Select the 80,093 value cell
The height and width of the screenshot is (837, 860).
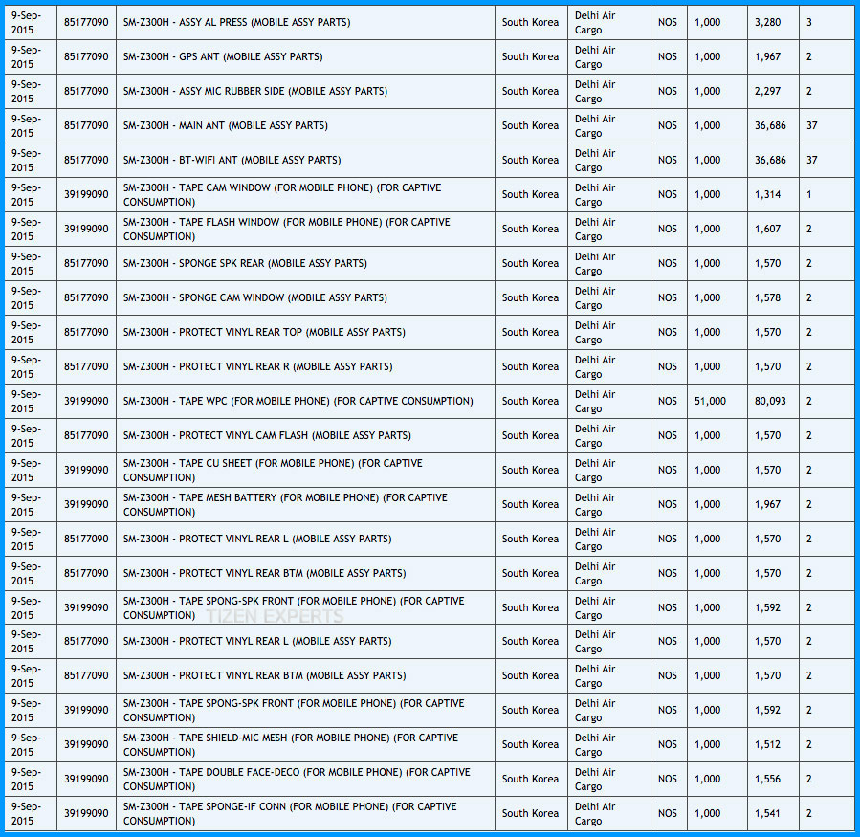pyautogui.click(x=770, y=401)
